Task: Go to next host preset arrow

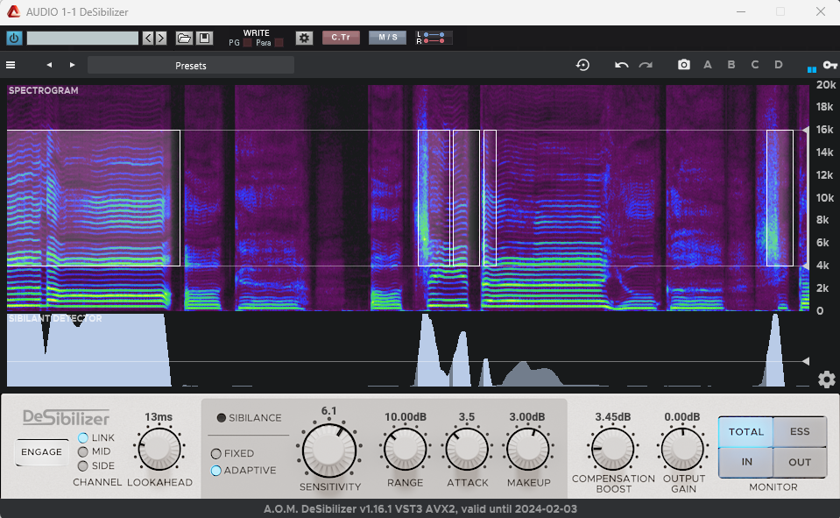Action: pos(160,38)
